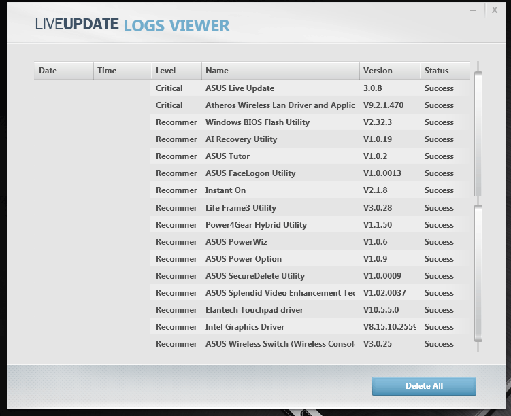Select the Intel Graphics Driver row
This screenshot has width=511, height=416.
(310, 326)
